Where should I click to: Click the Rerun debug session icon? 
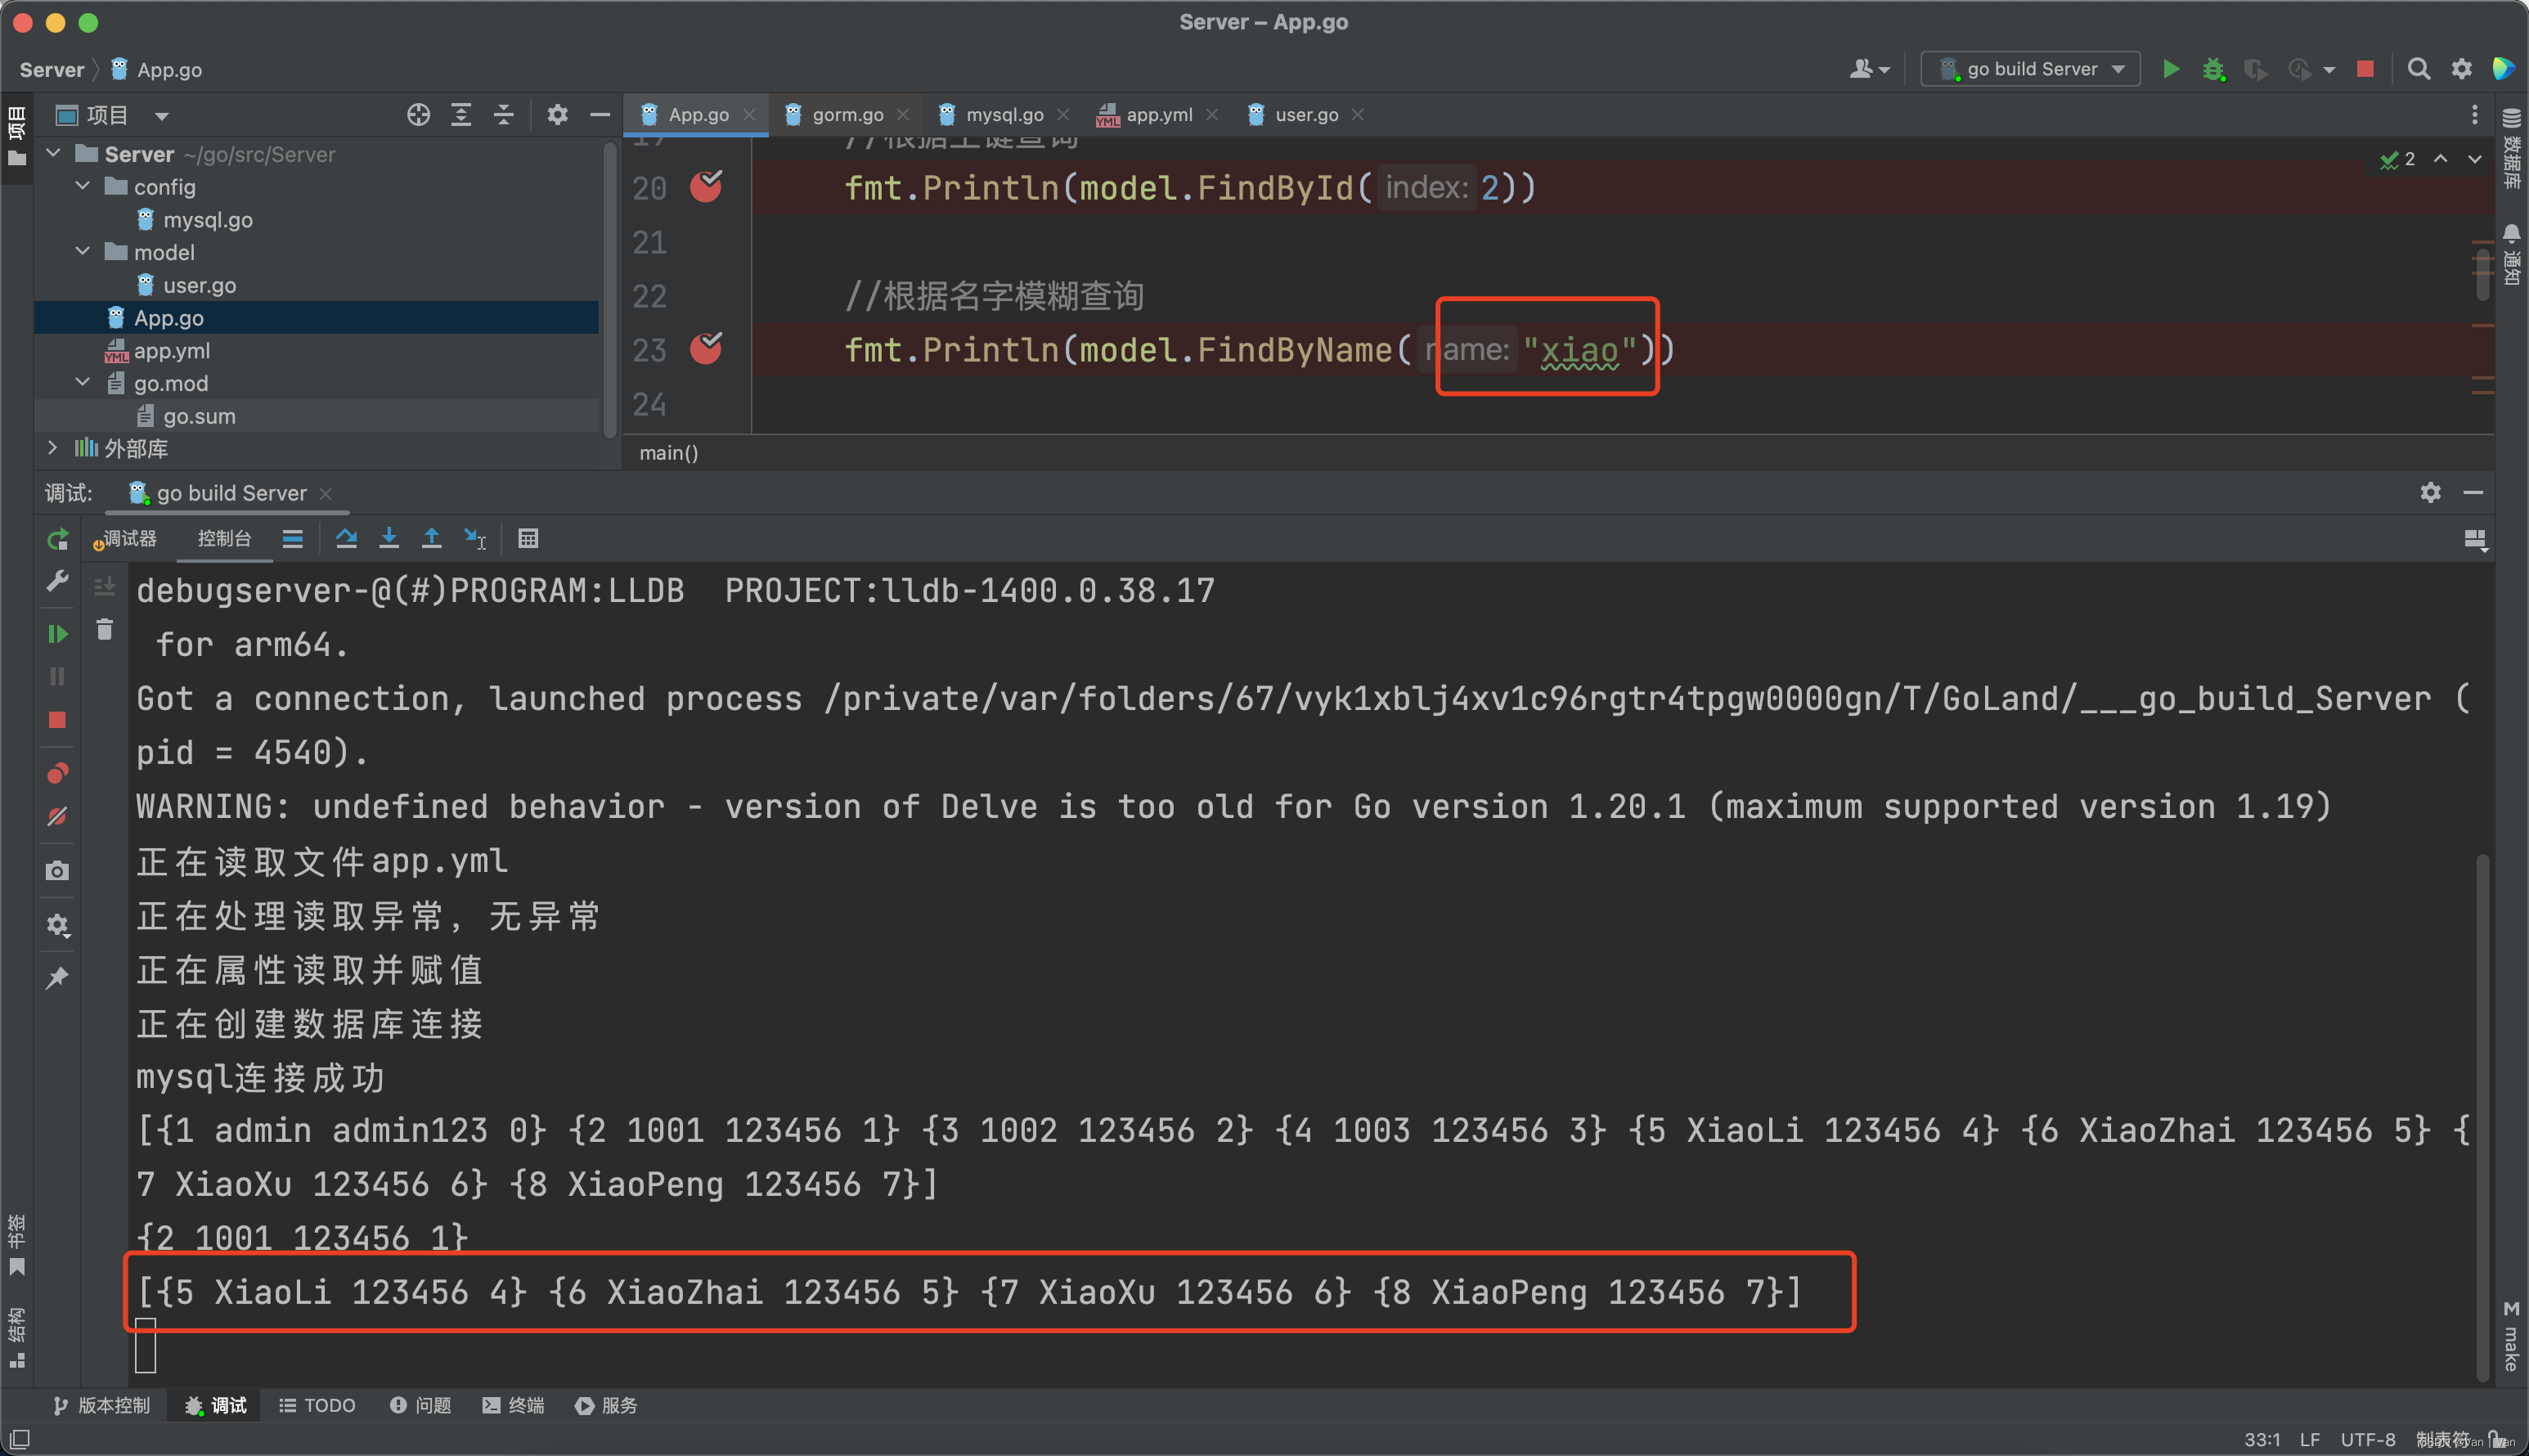coord(57,540)
